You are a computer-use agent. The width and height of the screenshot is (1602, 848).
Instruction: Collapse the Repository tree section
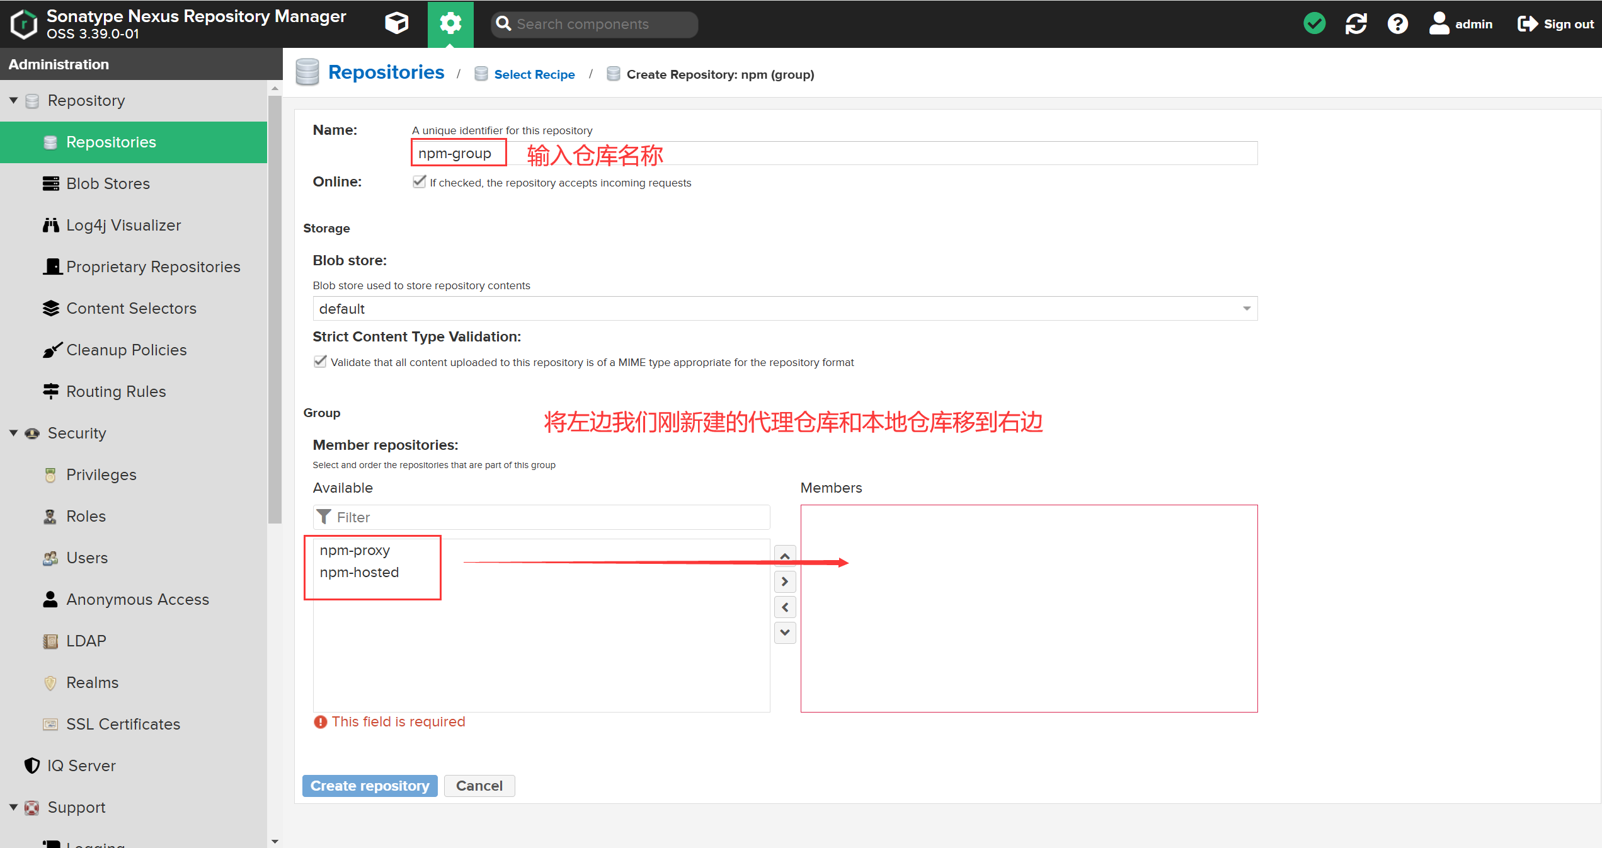pos(13,101)
